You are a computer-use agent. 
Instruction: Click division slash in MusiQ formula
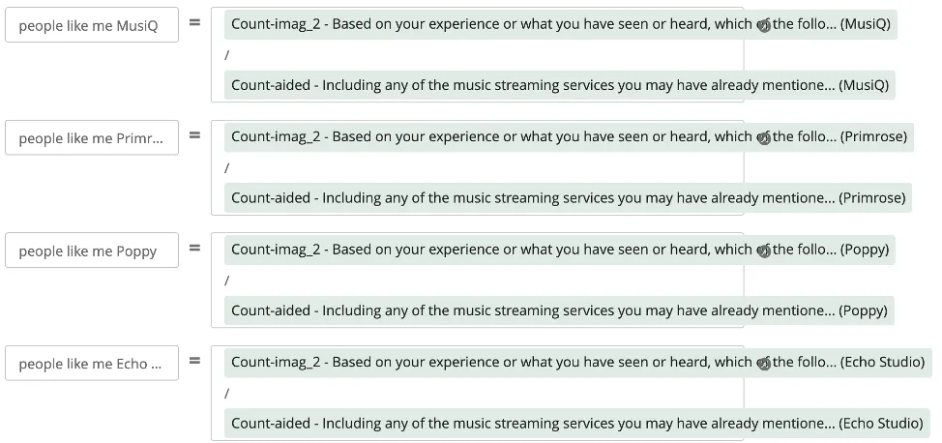[227, 55]
